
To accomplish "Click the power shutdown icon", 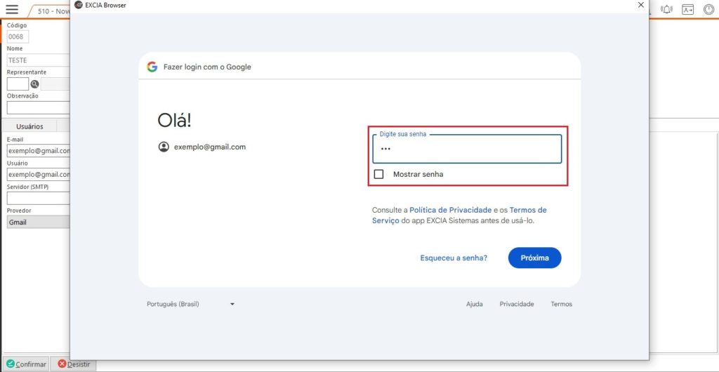I will [708, 10].
